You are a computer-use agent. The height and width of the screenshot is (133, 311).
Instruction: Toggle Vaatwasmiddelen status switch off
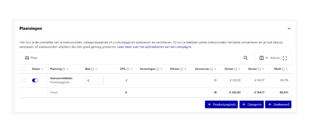(35, 80)
